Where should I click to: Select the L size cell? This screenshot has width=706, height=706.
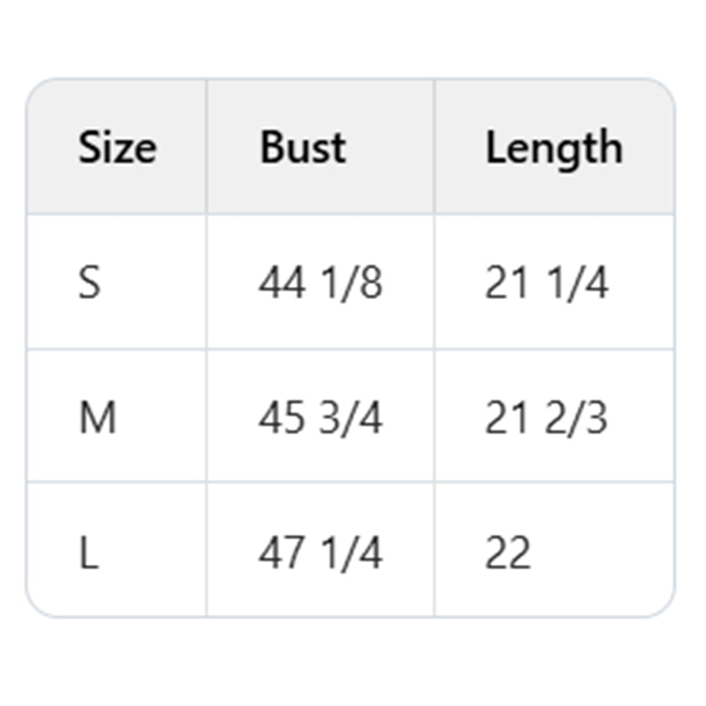(88, 553)
